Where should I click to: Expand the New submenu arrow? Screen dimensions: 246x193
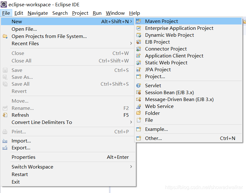pyautogui.click(x=131, y=21)
